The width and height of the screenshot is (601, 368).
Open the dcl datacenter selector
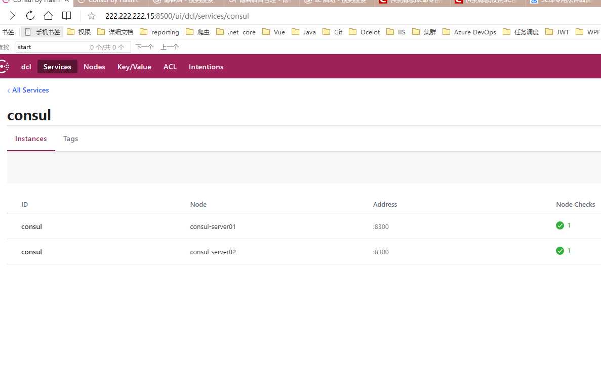point(26,67)
